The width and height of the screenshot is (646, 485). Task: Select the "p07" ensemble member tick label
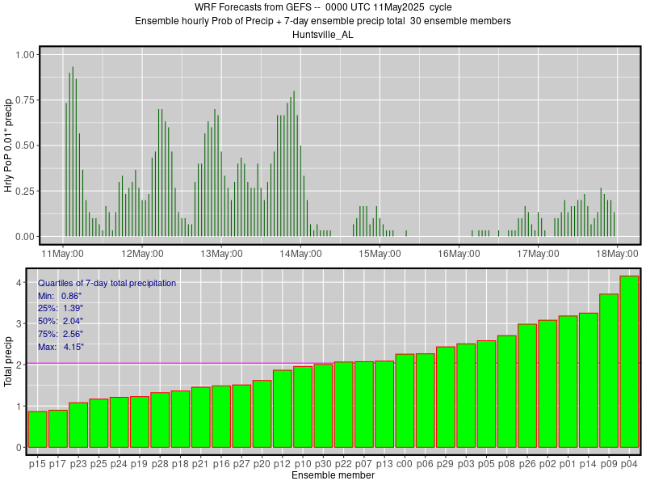coord(364,464)
